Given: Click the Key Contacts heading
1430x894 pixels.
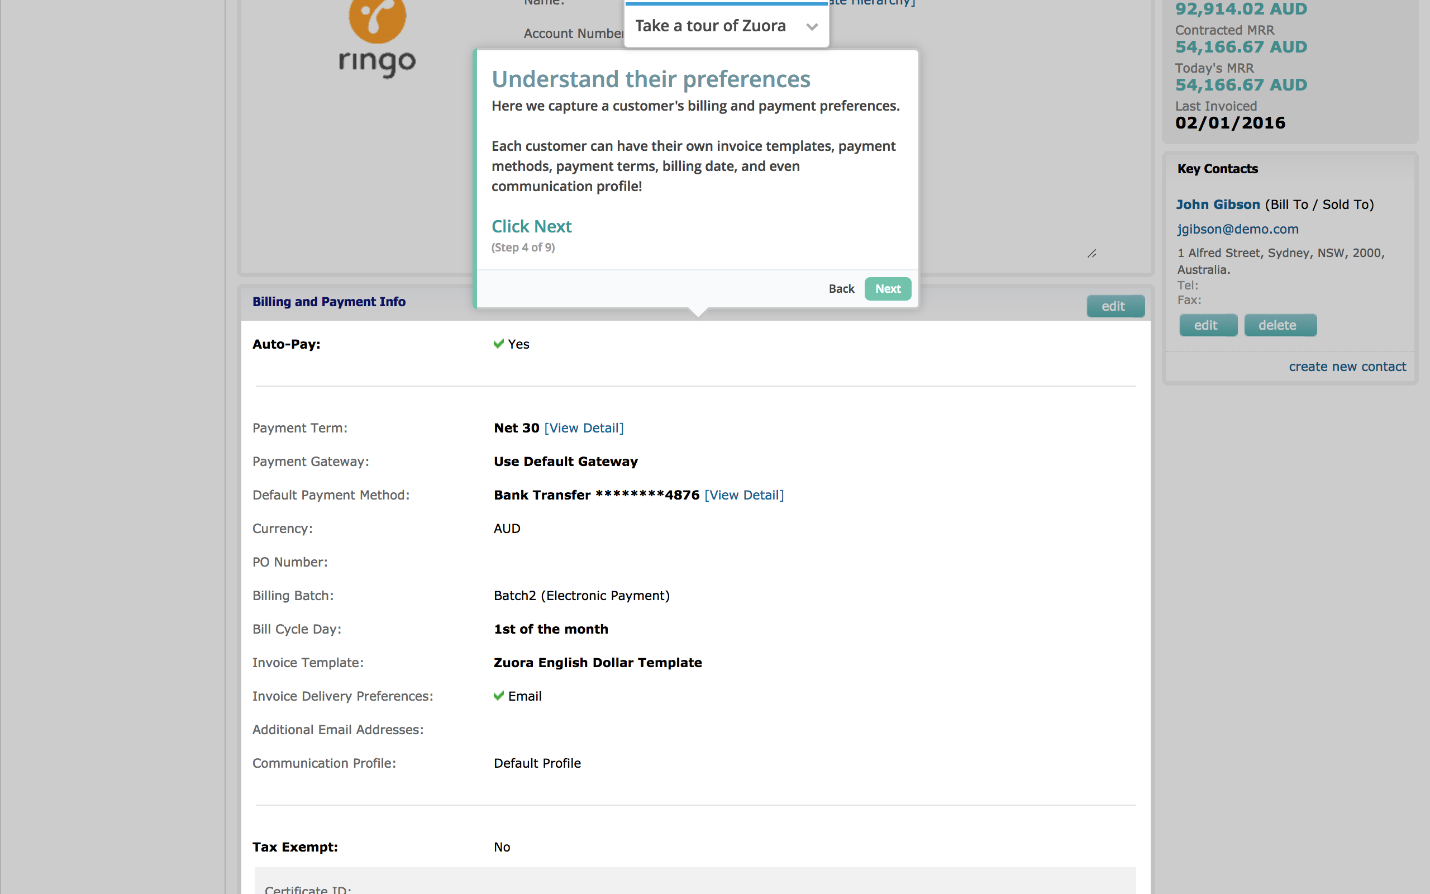Looking at the screenshot, I should coord(1217,169).
